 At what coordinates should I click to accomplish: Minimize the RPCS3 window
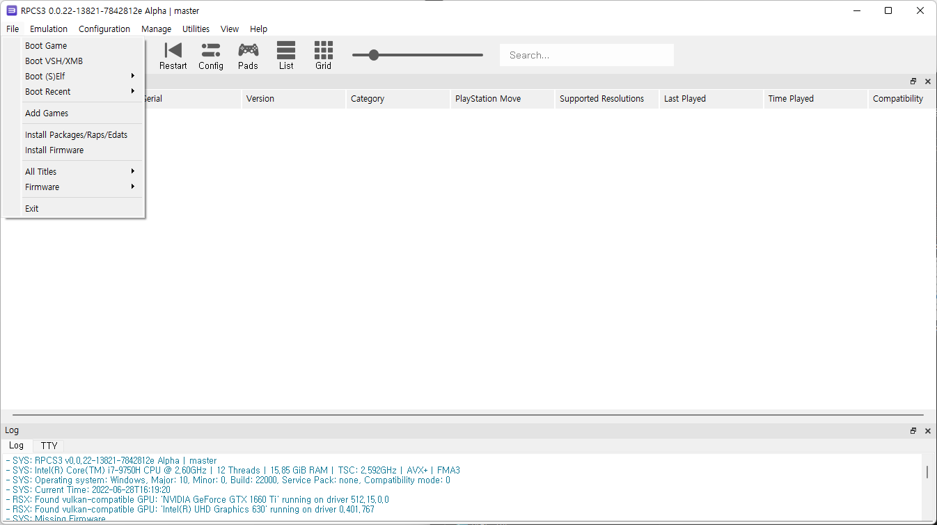(x=857, y=10)
